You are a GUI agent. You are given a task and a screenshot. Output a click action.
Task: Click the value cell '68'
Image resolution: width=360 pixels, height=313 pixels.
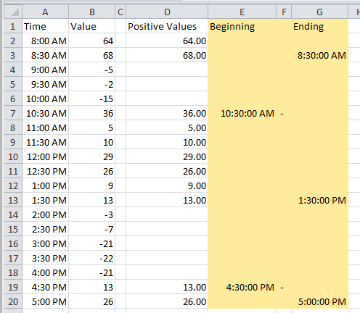pos(92,55)
